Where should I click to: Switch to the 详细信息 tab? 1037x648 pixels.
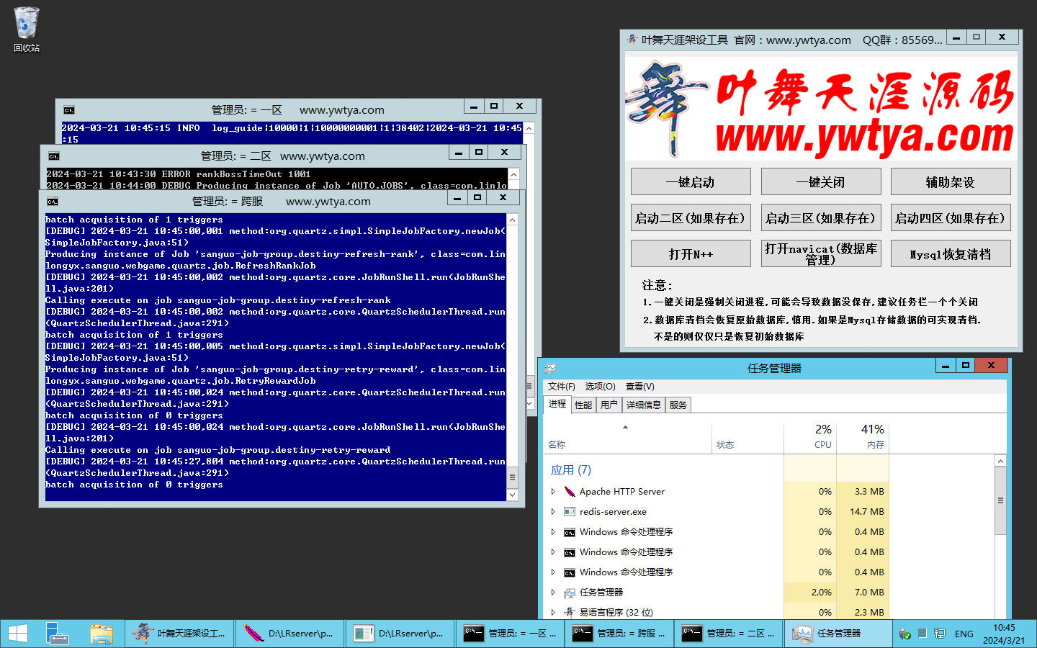click(x=643, y=405)
